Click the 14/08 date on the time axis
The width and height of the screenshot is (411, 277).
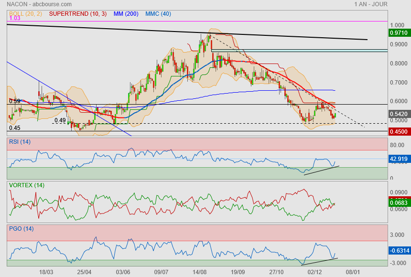coord(199,272)
